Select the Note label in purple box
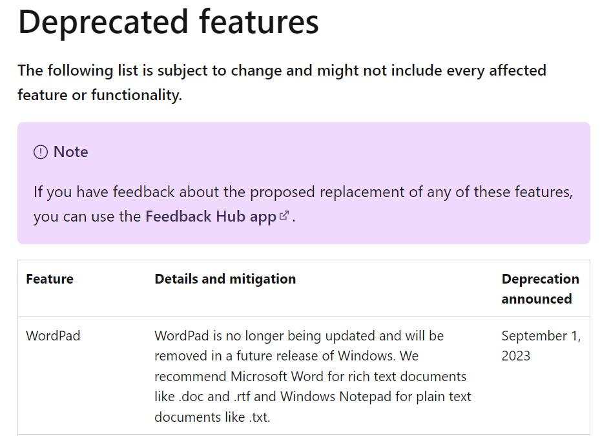Viewport: 600px width, 436px height. coord(71,152)
